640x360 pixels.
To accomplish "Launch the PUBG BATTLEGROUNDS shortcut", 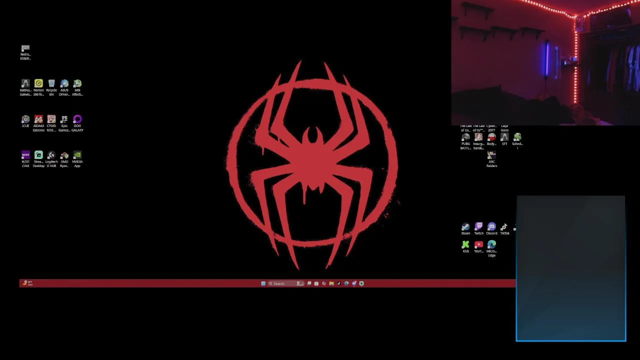I will tap(465, 141).
